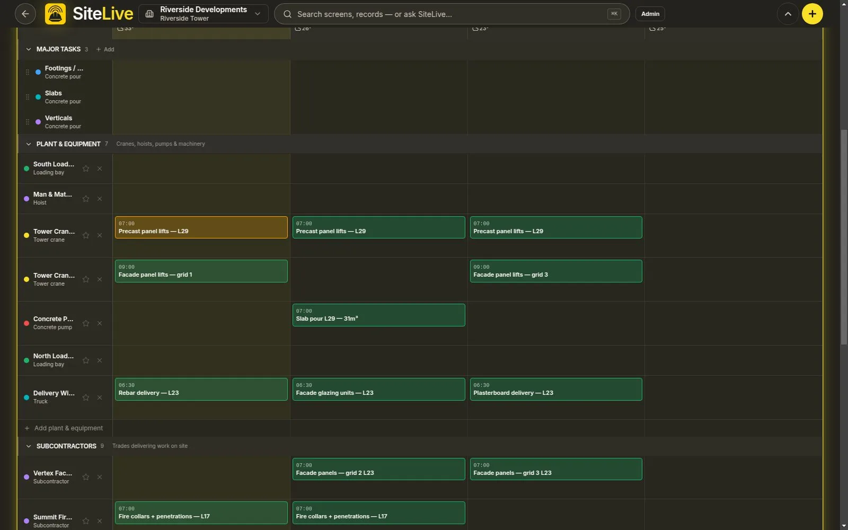
Task: Star the Concrete Pump resource
Action: 86,323
